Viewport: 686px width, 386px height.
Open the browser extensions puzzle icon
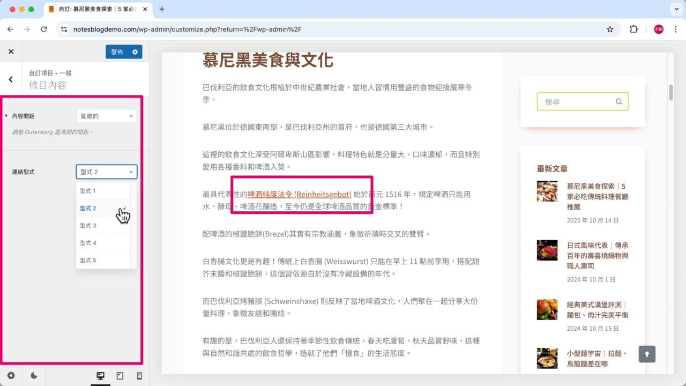[x=633, y=29]
